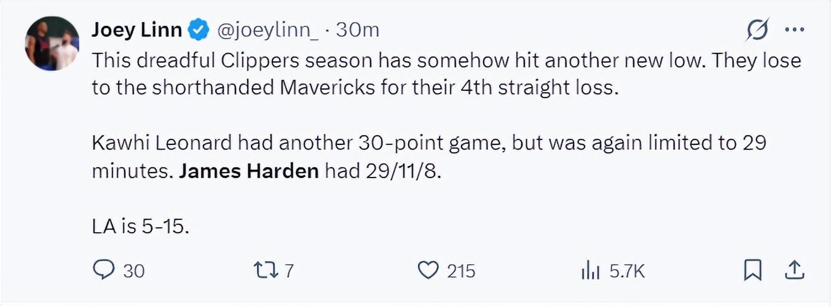Click the reply speech bubble icon
This screenshot has width=831, height=306.
[104, 270]
